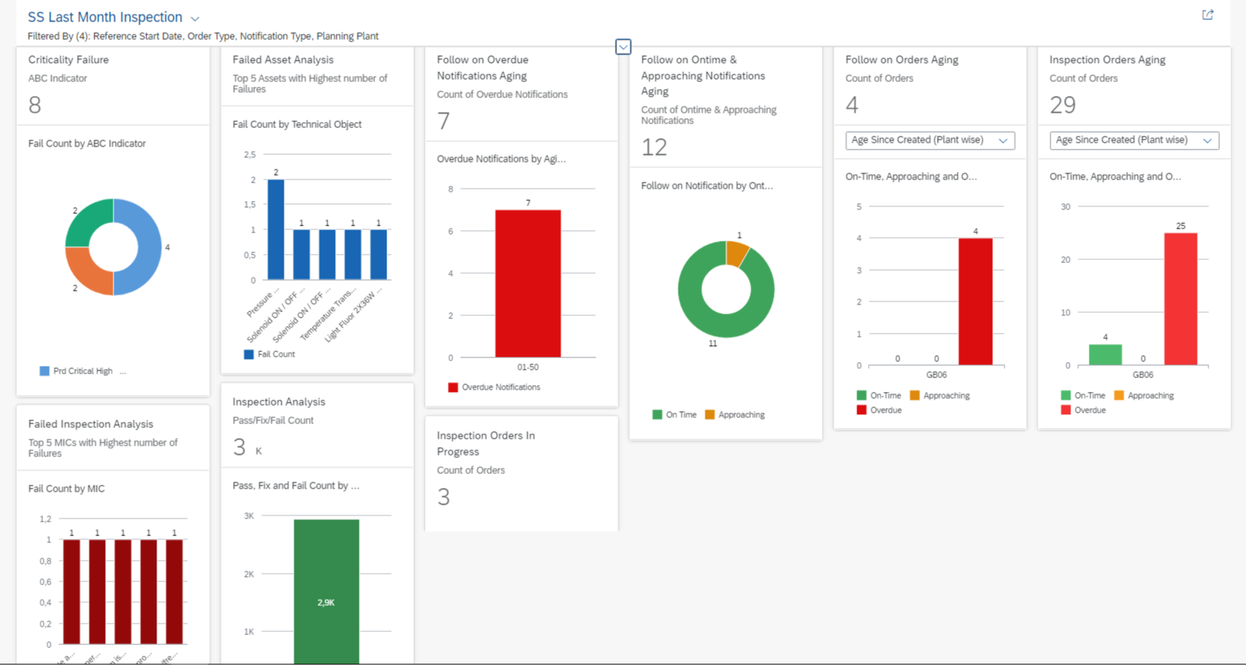Screen dimensions: 1246x665
Task: Select green On-Time bar valued 4 in Inspection Orders Aging
Action: (x=1105, y=355)
